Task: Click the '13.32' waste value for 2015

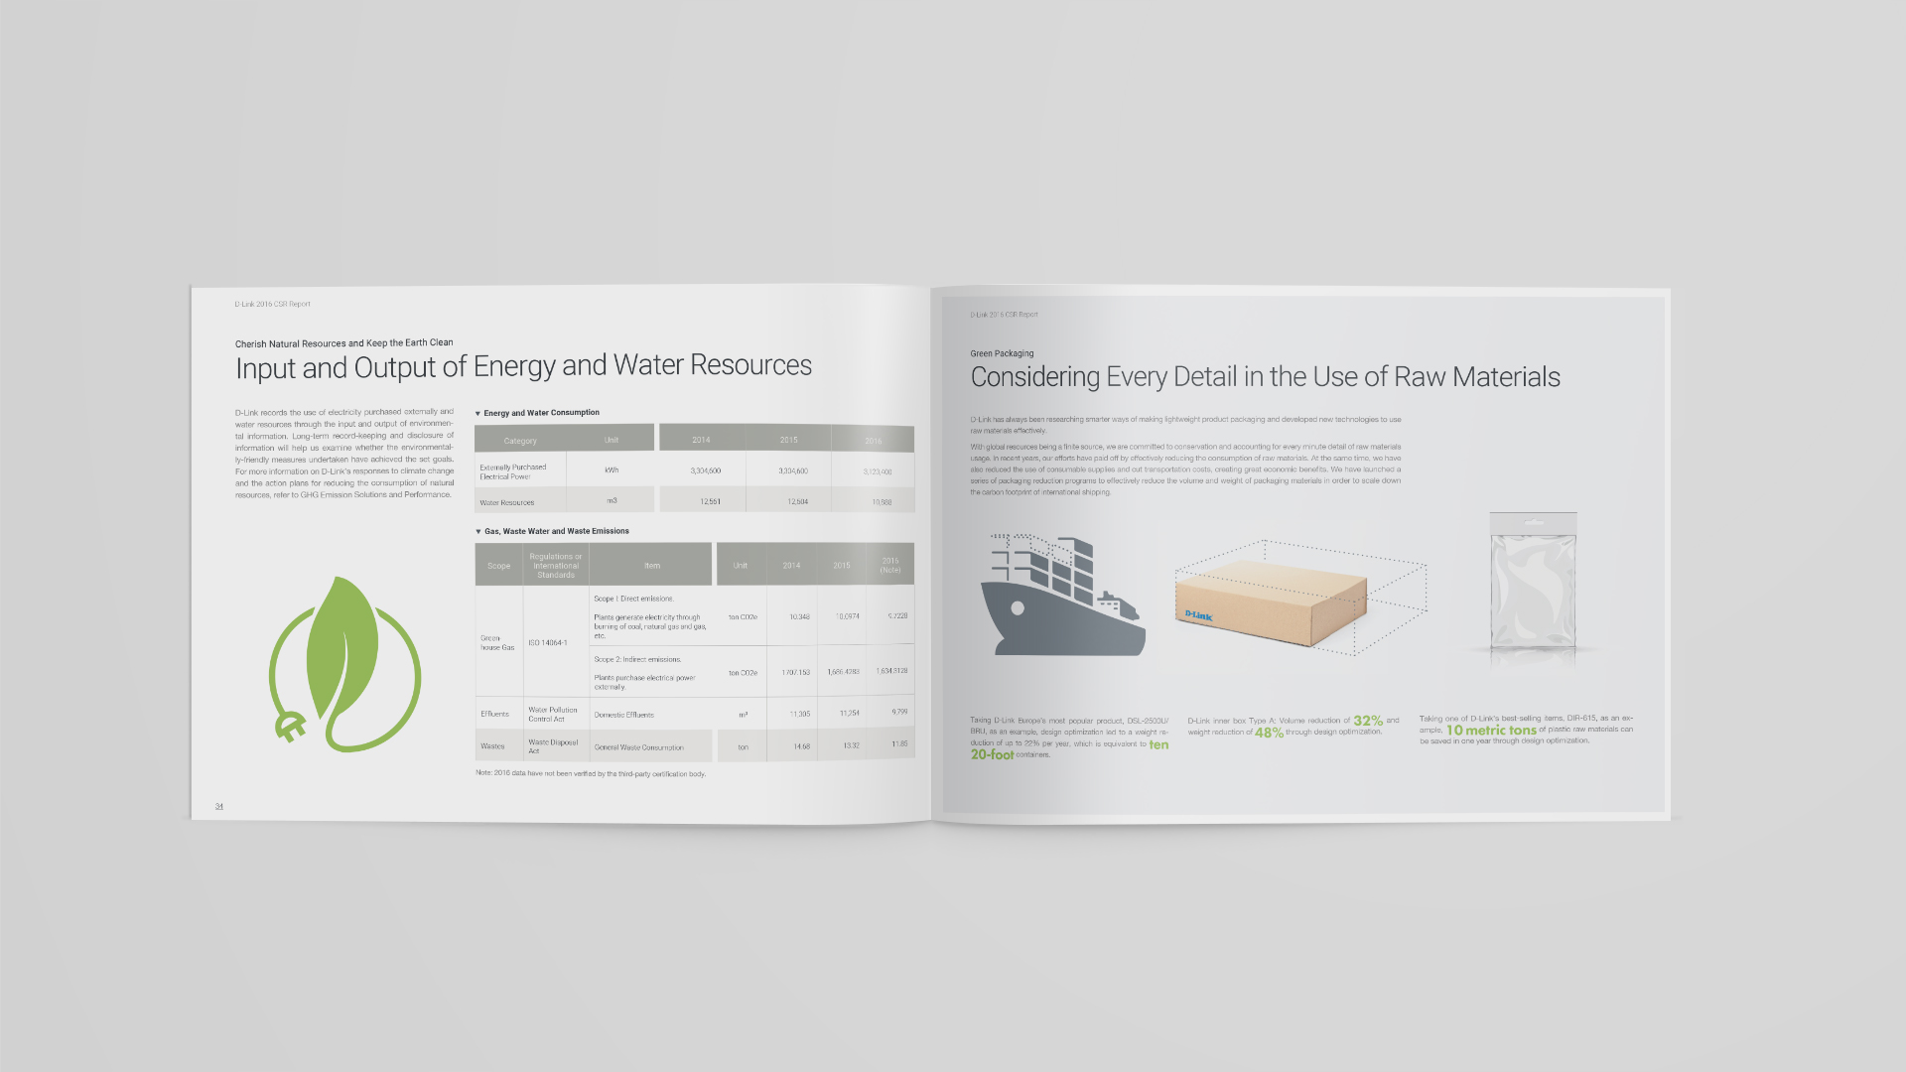Action: (851, 745)
